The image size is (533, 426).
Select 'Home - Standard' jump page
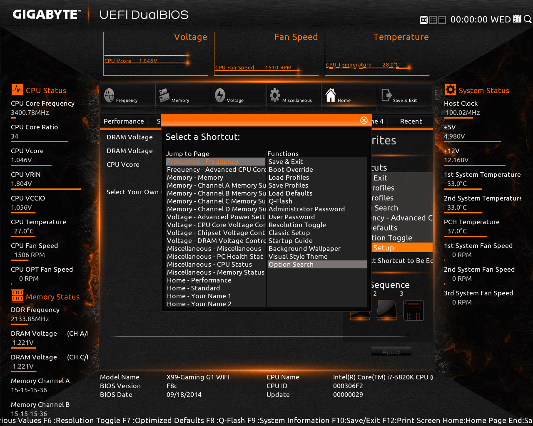coord(216,288)
